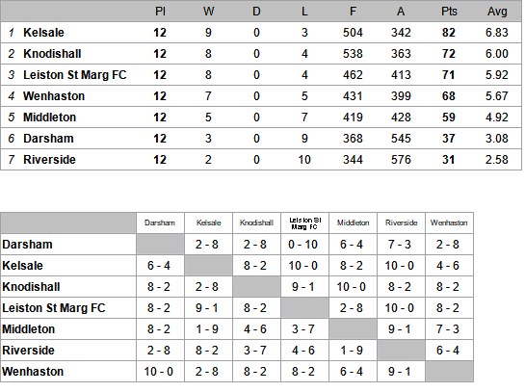Click Kelsale vs Riverside 10 - 0 score
Image resolution: width=525 pixels, height=392 pixels.
[x=400, y=266]
